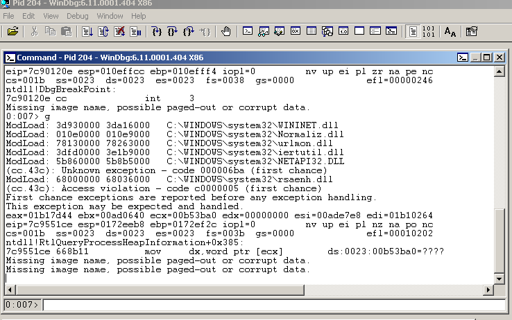This screenshot has width=512, height=320.
Task: Click the Step Over icon
Action: coord(173,31)
